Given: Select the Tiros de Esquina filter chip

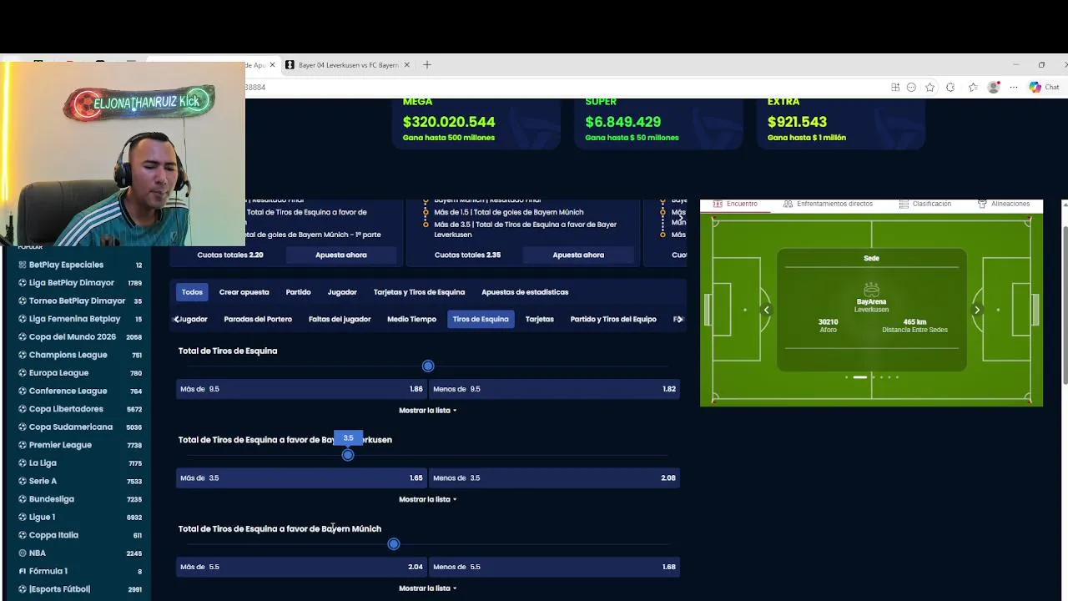Looking at the screenshot, I should [x=481, y=319].
